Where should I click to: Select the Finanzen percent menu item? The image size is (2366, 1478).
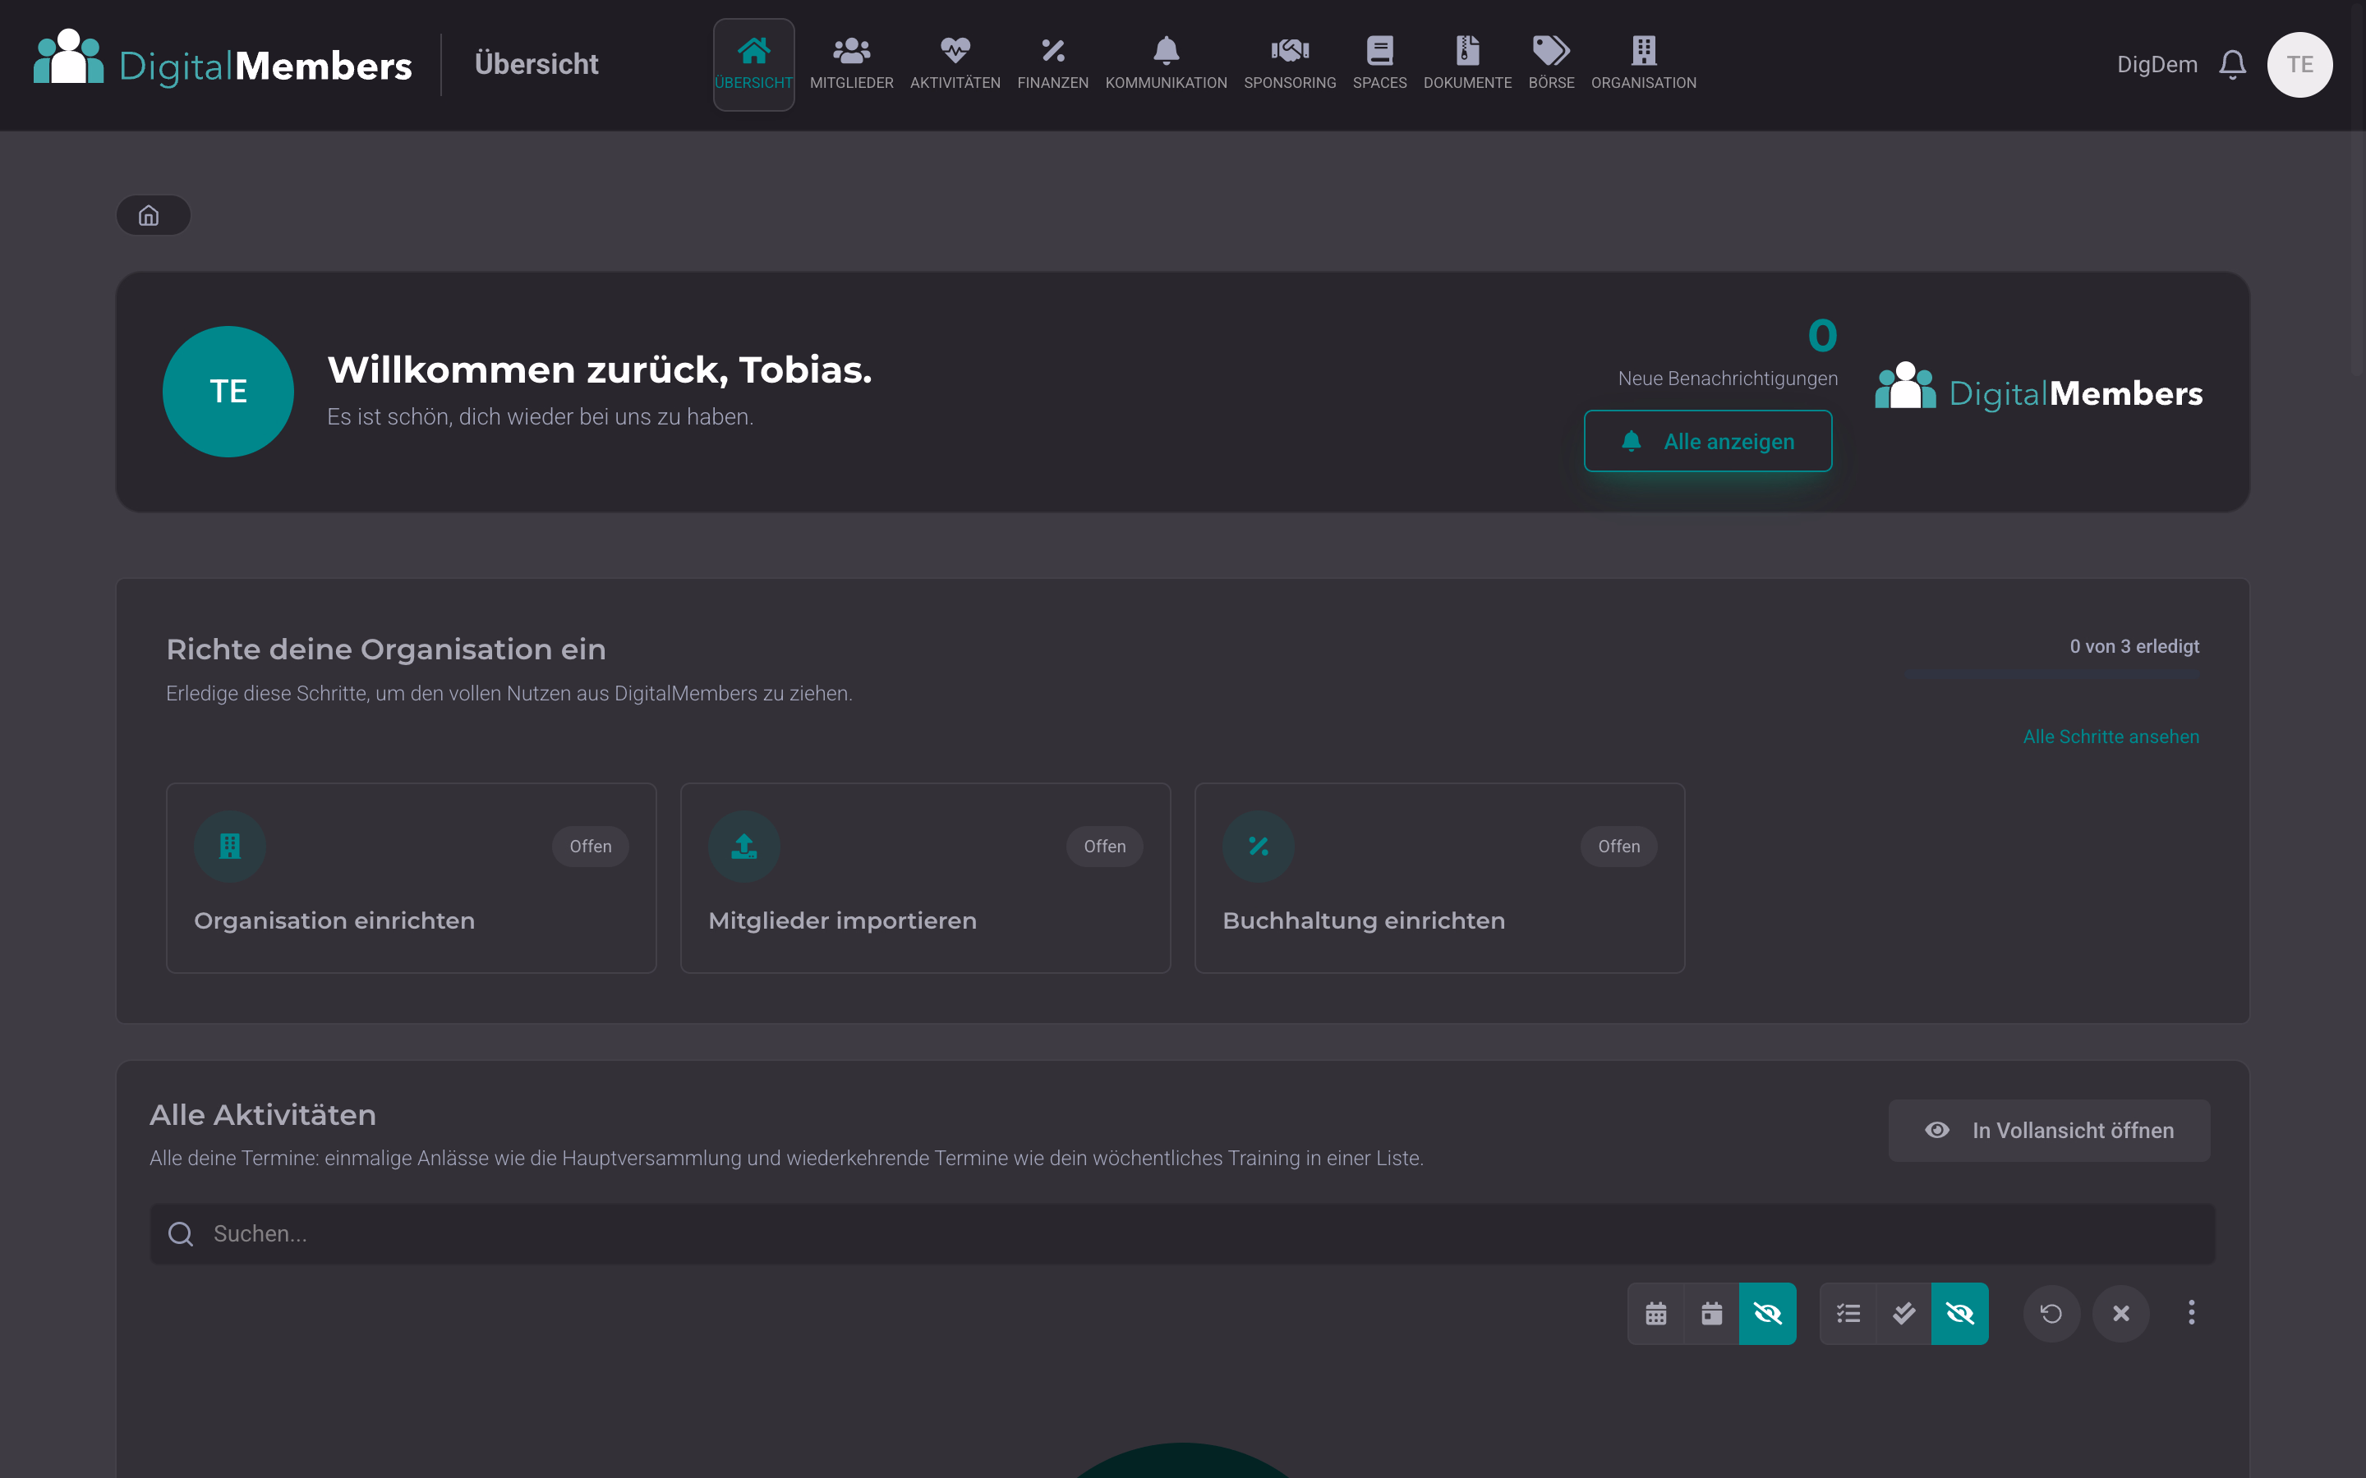tap(1052, 65)
